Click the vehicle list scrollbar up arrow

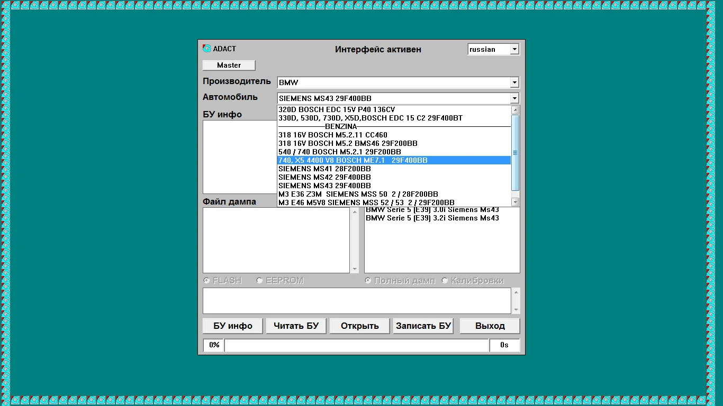coord(516,110)
